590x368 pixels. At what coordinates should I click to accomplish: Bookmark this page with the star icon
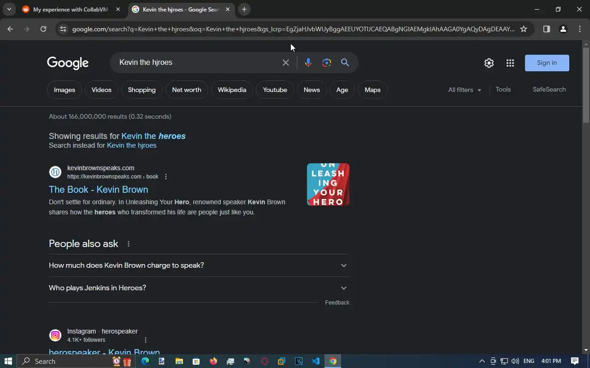pyautogui.click(x=524, y=29)
